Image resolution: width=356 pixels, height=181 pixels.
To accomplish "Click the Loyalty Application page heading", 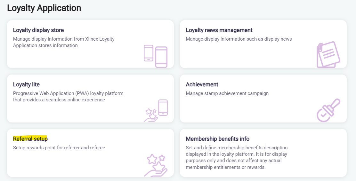I will click(44, 8).
